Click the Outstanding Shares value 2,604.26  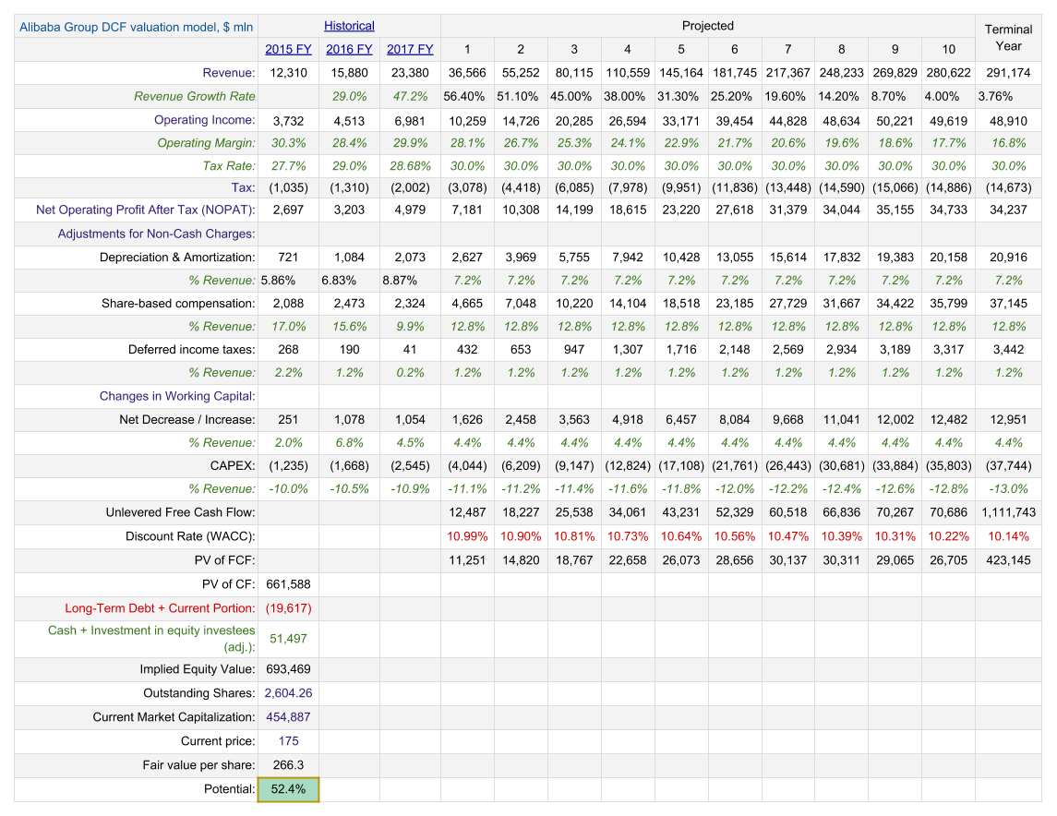(x=288, y=693)
